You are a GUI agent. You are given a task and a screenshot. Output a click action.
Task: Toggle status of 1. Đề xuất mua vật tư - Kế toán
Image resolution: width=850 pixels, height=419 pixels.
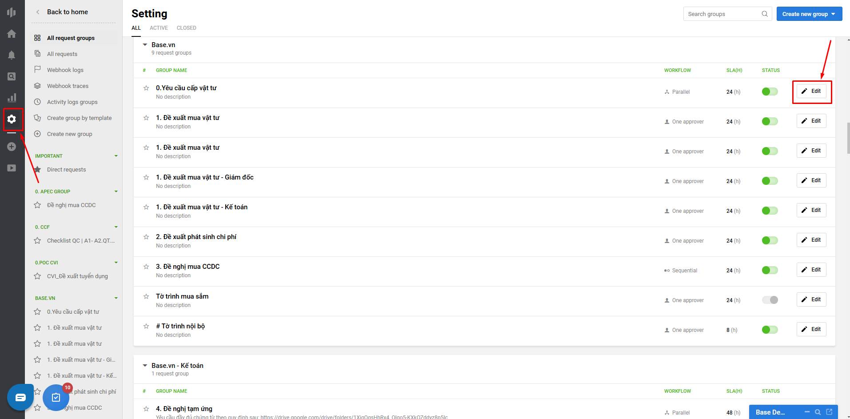coord(770,211)
